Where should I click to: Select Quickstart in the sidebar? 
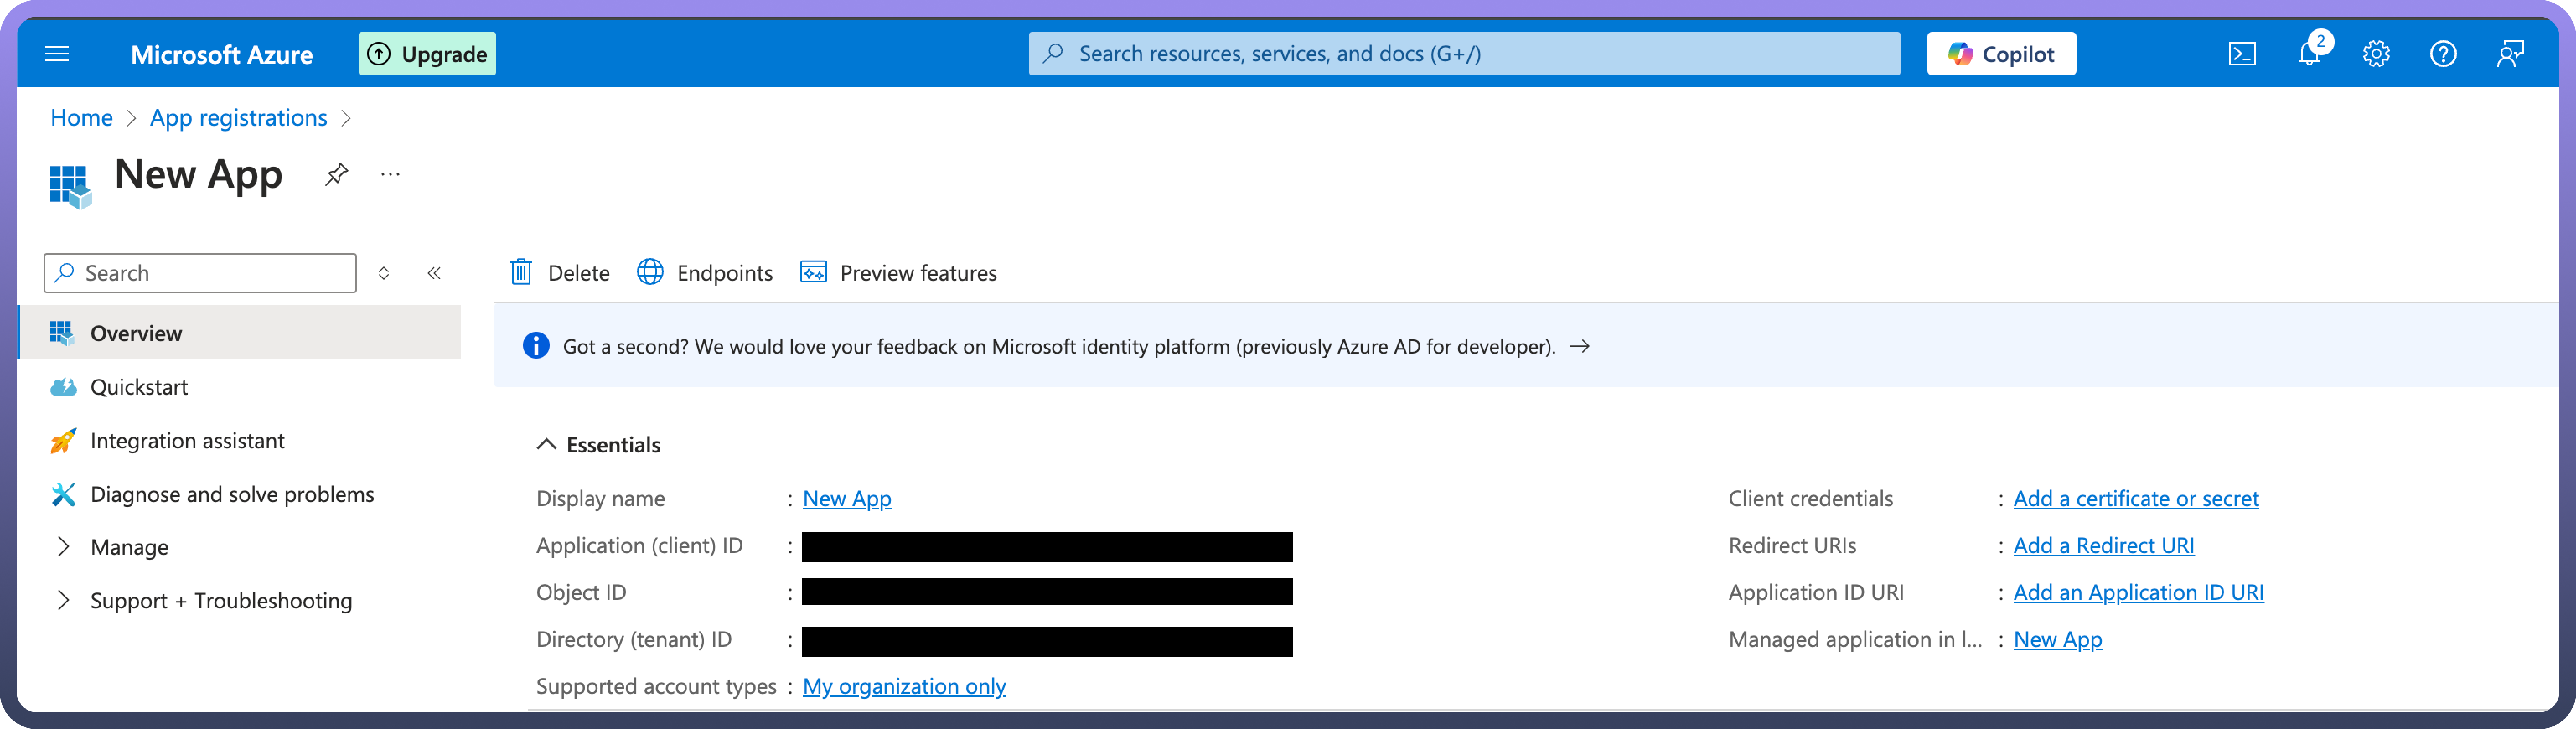(x=139, y=387)
